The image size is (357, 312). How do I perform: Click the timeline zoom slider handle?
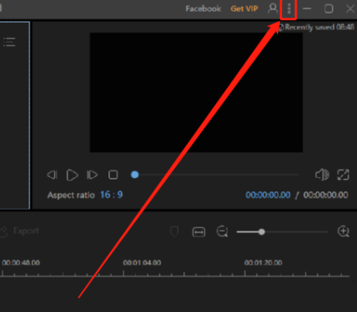pos(261,231)
